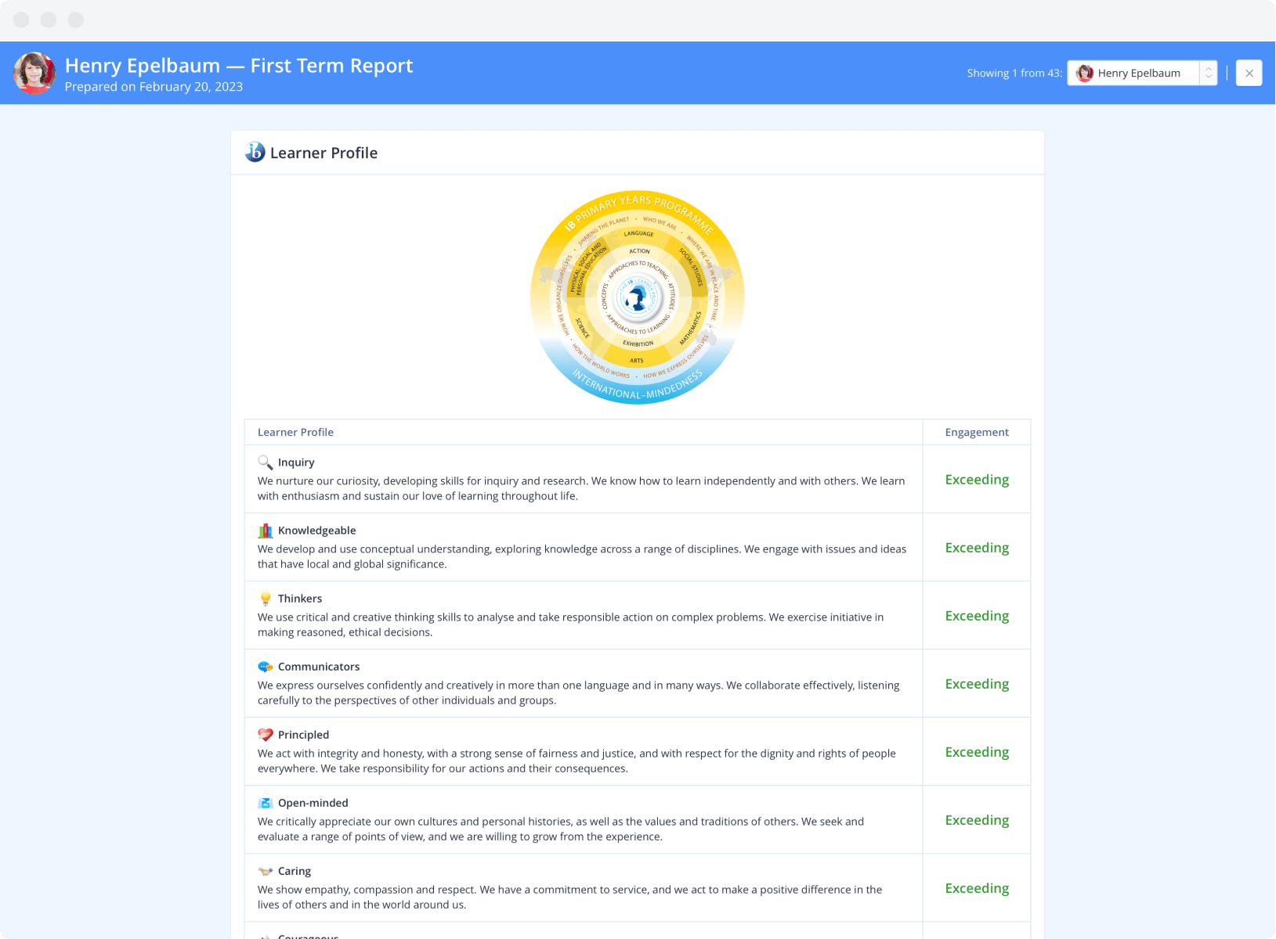Click the Exceeding rating for Thinkers
The width and height of the screenshot is (1276, 939).
[x=976, y=616]
